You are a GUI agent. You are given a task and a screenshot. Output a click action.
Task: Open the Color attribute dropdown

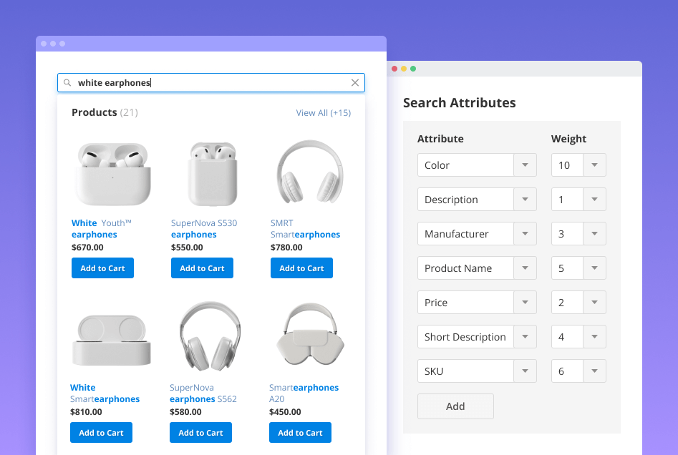tap(525, 165)
